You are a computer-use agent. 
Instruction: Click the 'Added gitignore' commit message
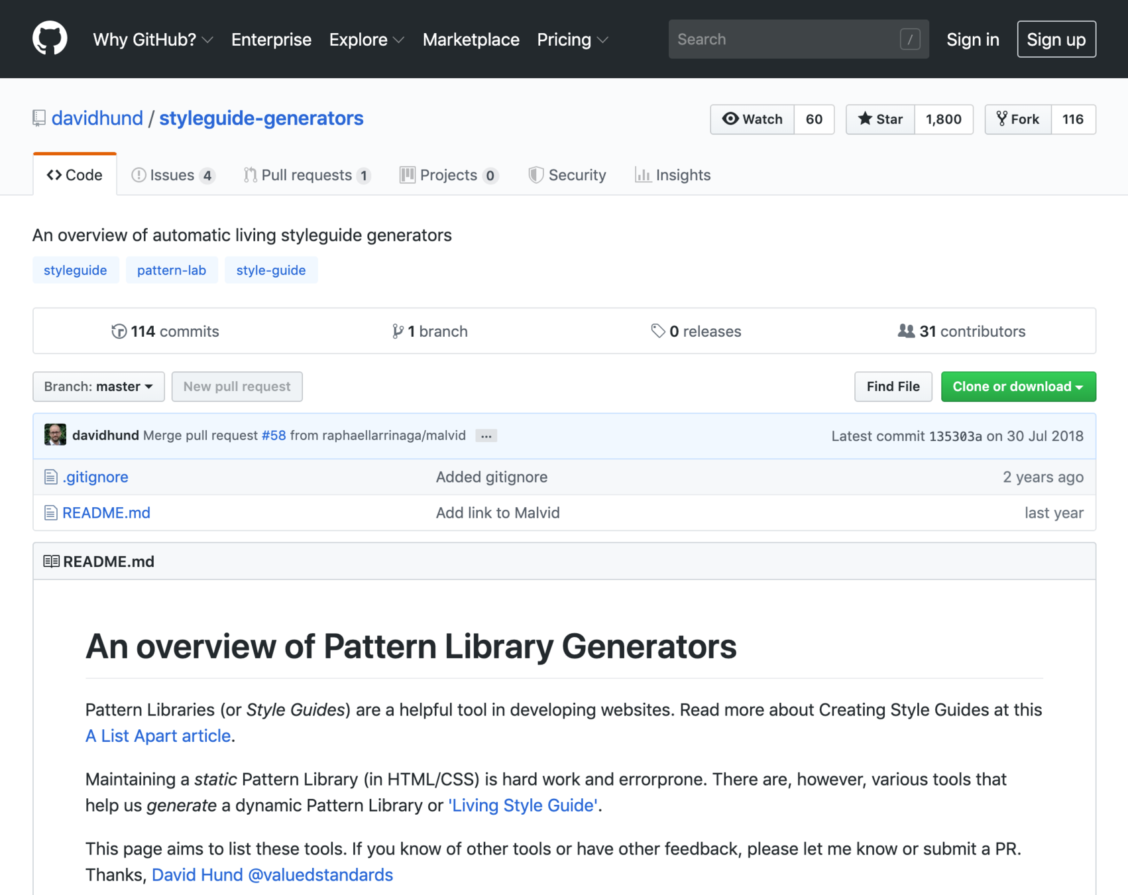tap(492, 477)
